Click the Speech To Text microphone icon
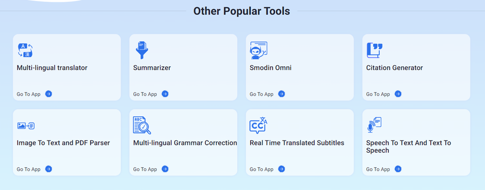The image size is (485, 190). pos(374,125)
